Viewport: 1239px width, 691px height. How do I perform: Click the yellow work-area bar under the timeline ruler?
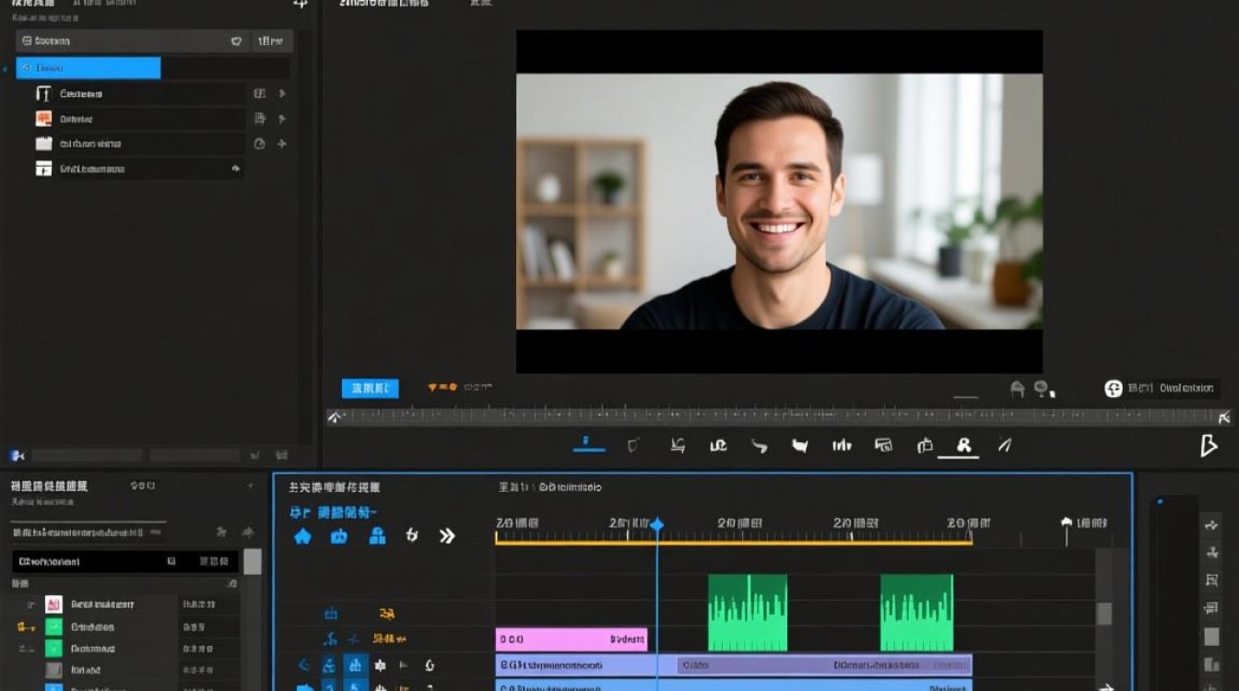[734, 542]
